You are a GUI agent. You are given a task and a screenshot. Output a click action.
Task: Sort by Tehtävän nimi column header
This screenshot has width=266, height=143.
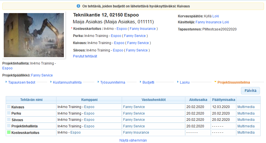click(x=31, y=100)
